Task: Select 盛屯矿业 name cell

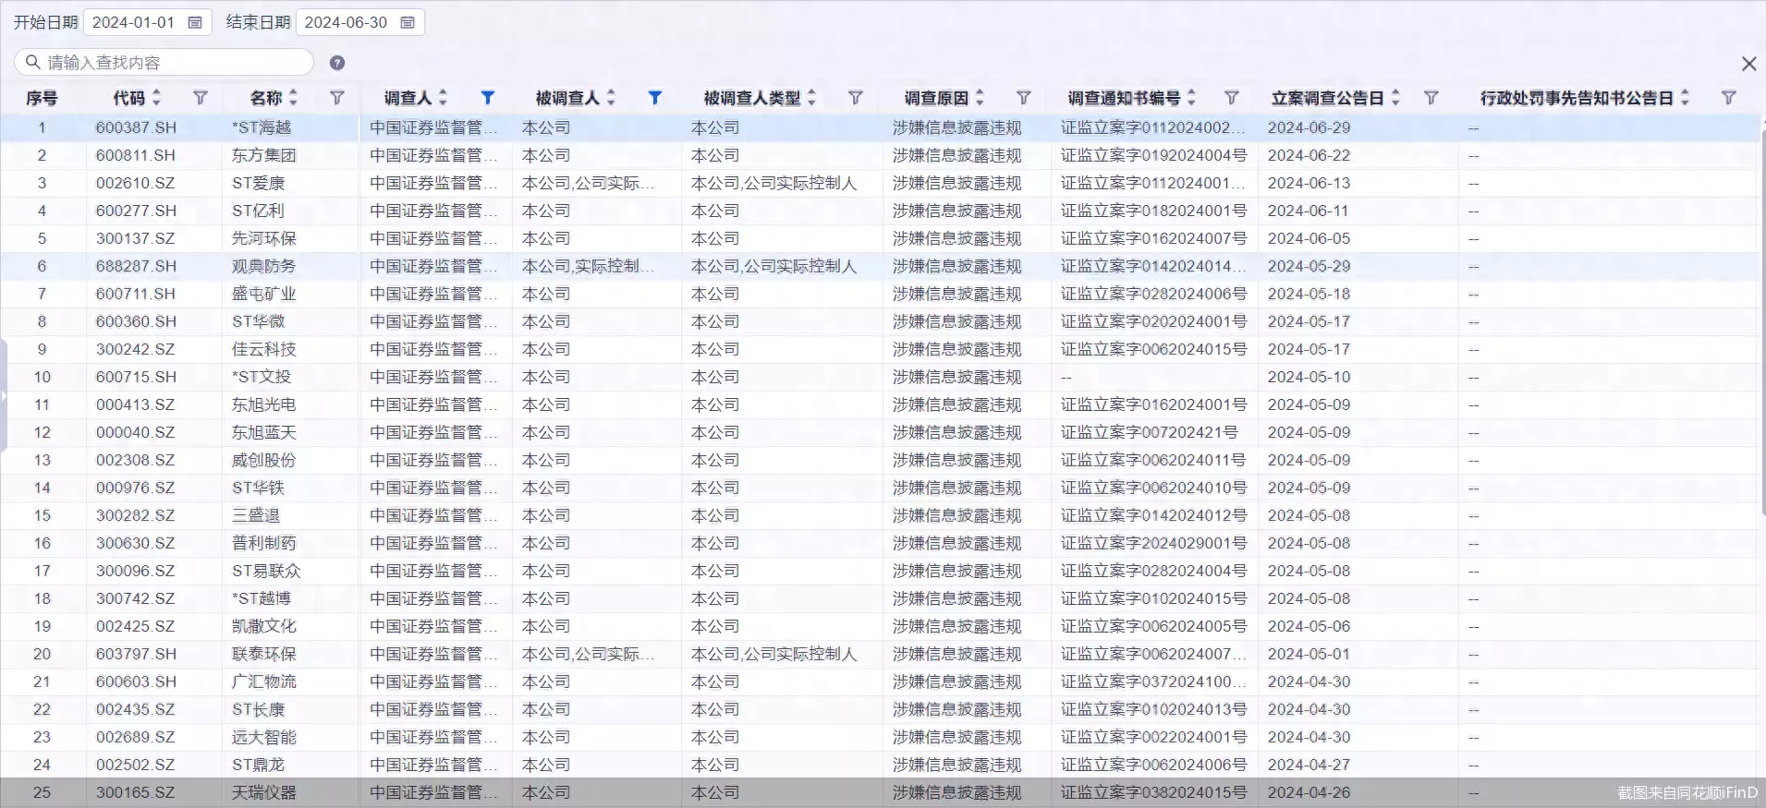Action: (263, 294)
